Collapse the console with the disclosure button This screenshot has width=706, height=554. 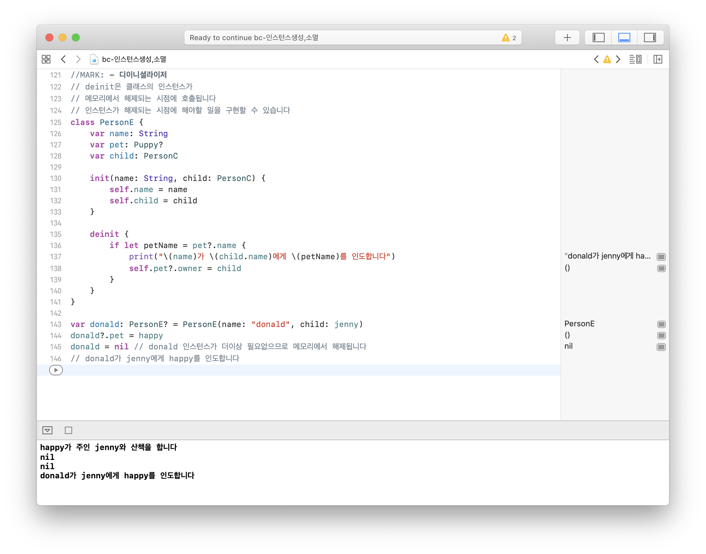(x=47, y=430)
